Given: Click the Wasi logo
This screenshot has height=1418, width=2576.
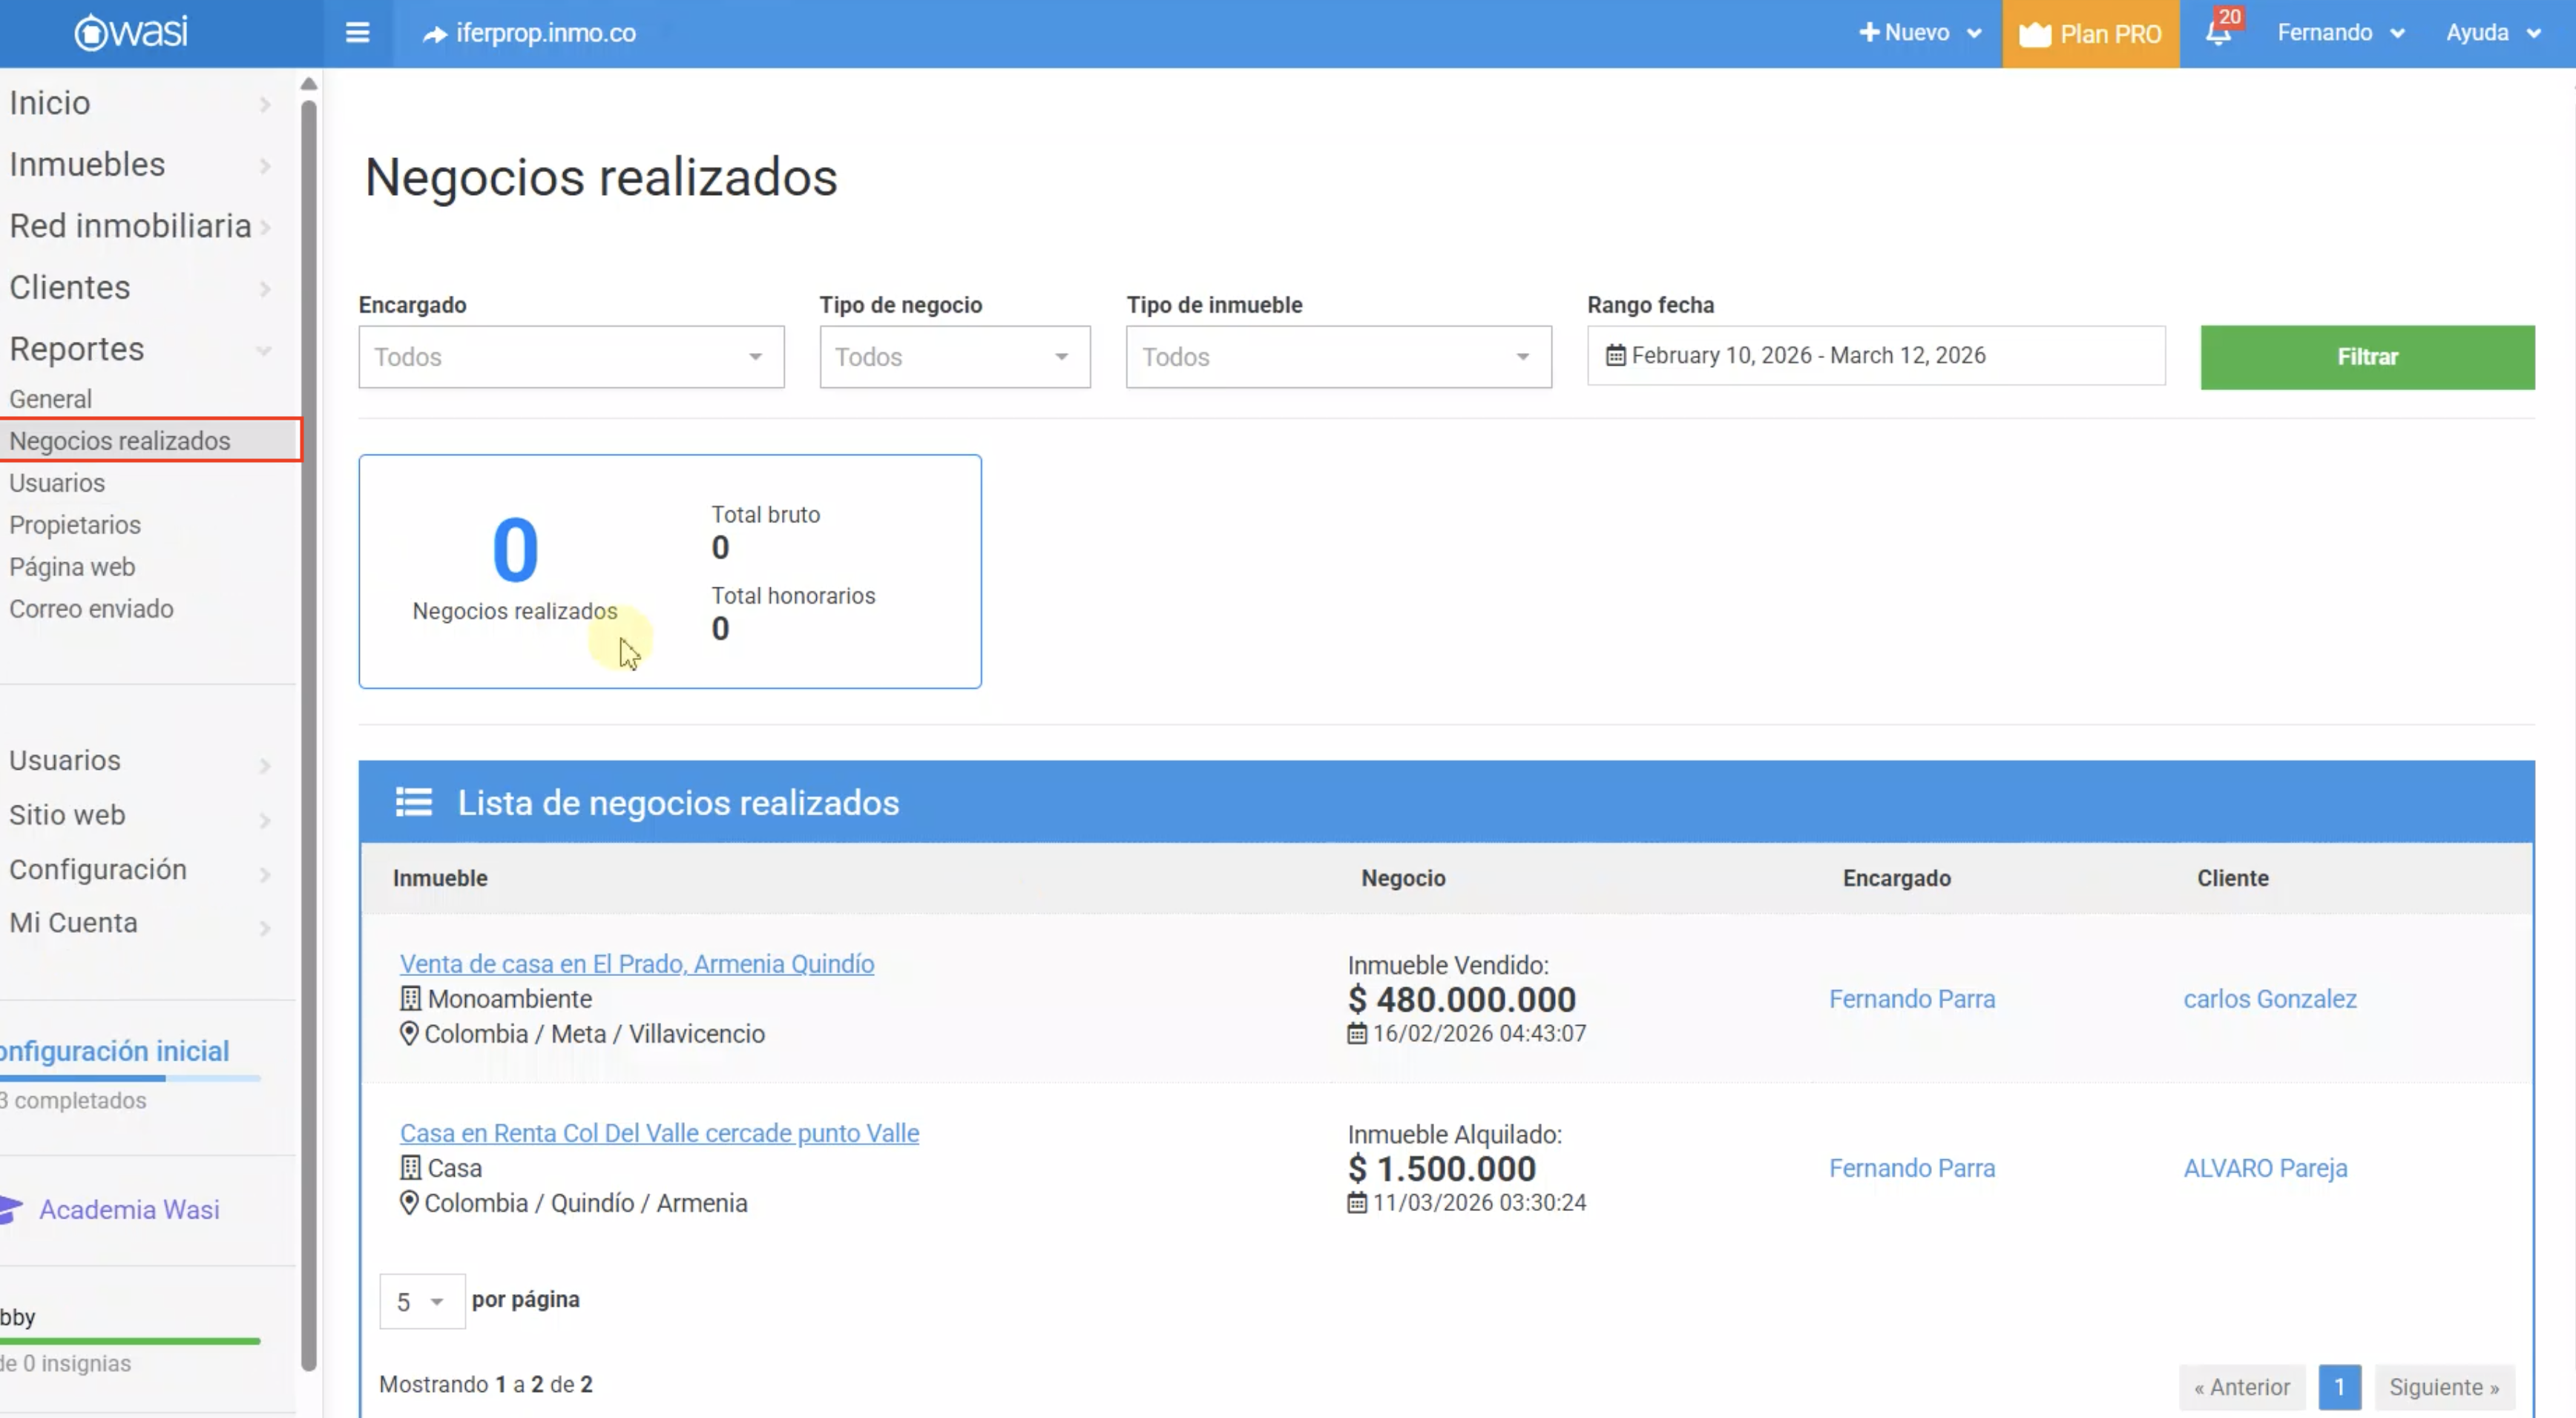Looking at the screenshot, I should click(x=131, y=33).
